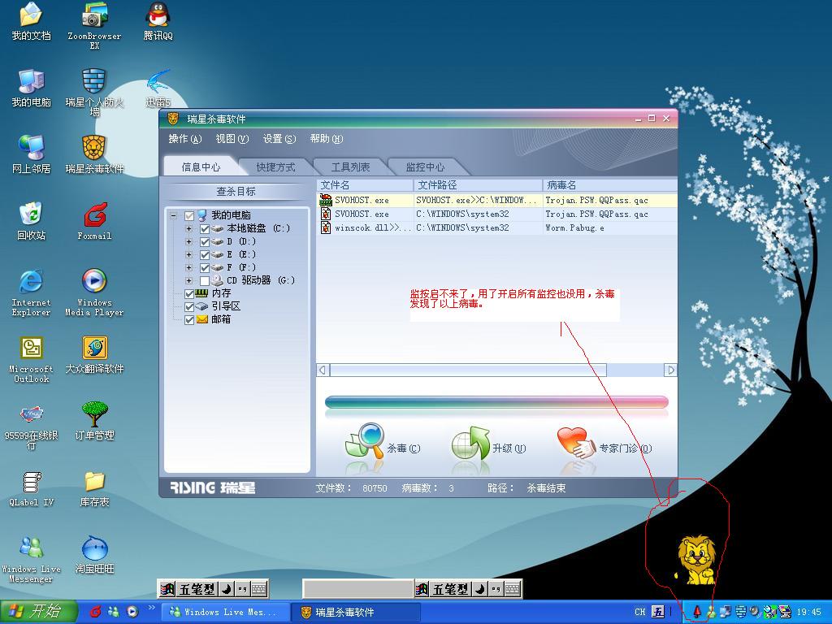Expand the CD 驱动器 (G:) tree node

(188, 280)
